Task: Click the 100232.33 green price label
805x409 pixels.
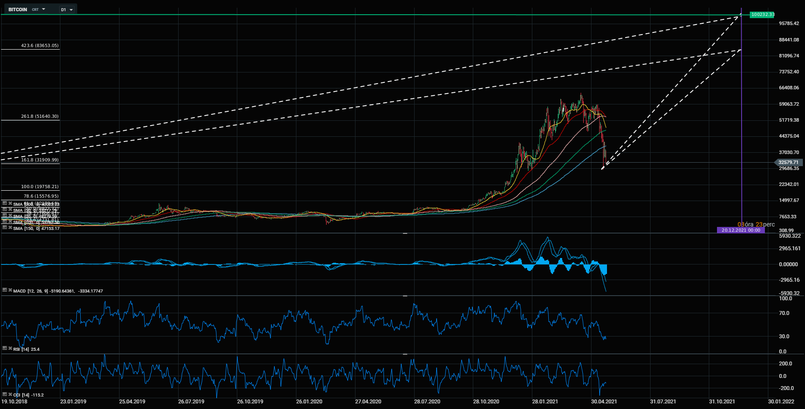Action: pyautogui.click(x=762, y=15)
